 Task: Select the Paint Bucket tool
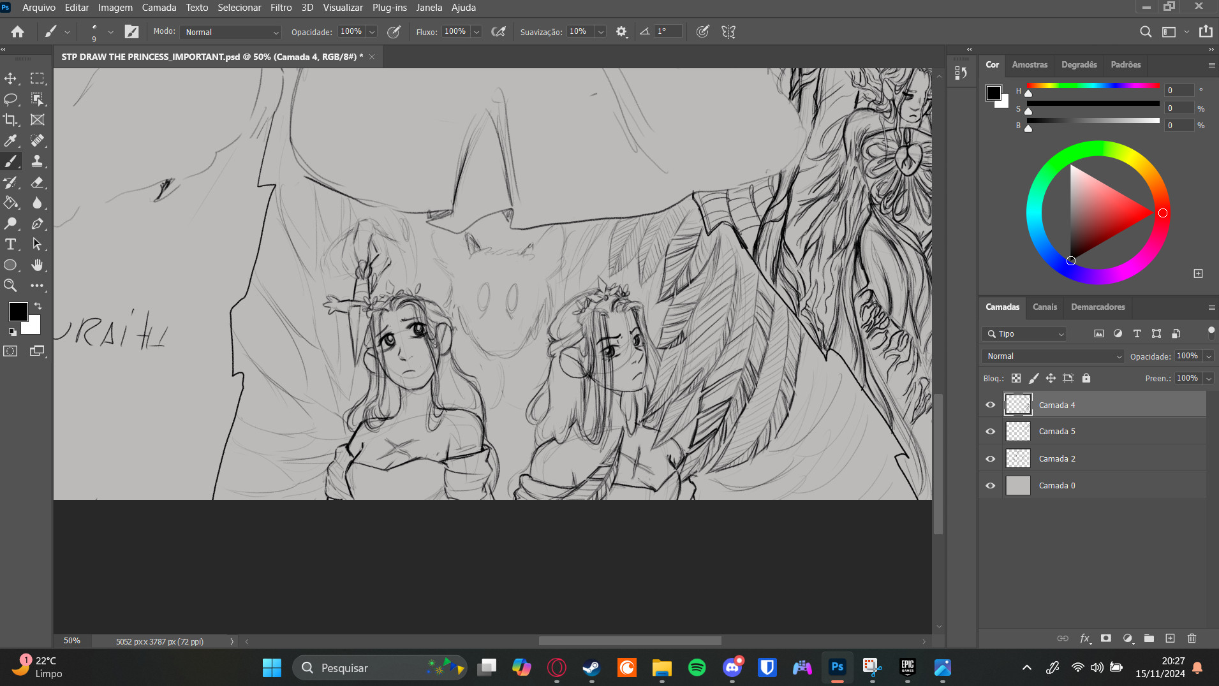pyautogui.click(x=11, y=203)
